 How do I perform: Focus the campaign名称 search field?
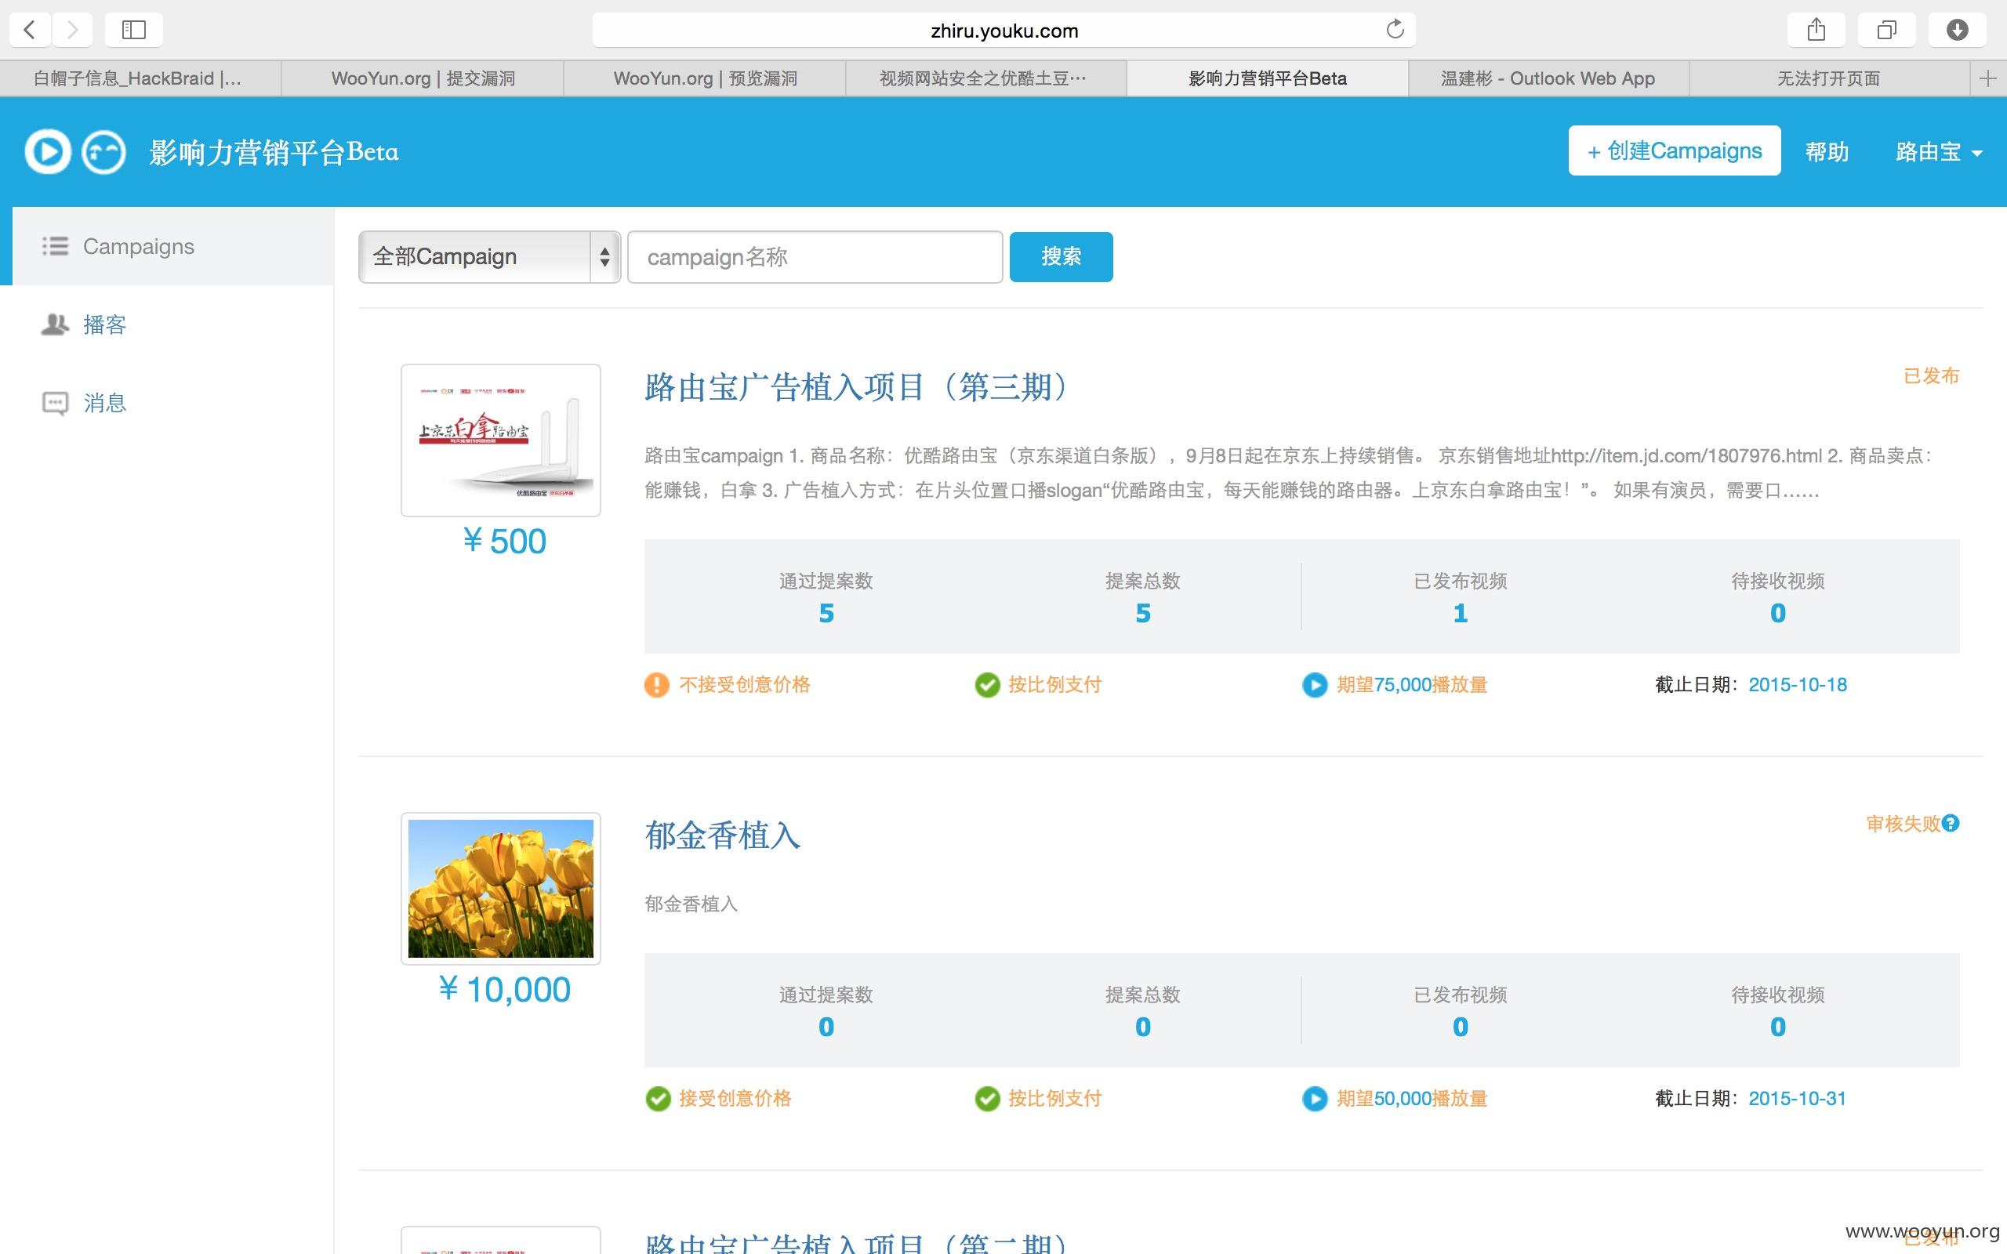[x=815, y=257]
